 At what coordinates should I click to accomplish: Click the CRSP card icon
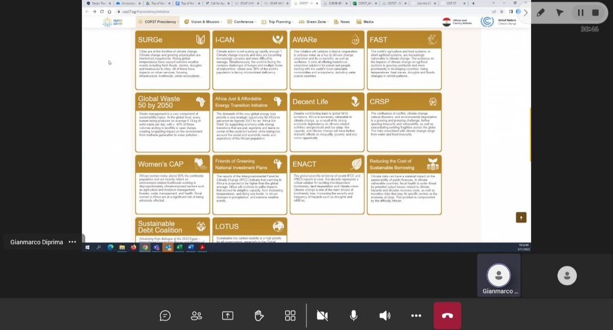[x=433, y=101]
